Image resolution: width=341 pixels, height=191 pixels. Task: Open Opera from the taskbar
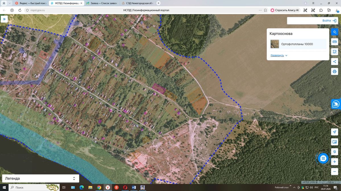125,187
